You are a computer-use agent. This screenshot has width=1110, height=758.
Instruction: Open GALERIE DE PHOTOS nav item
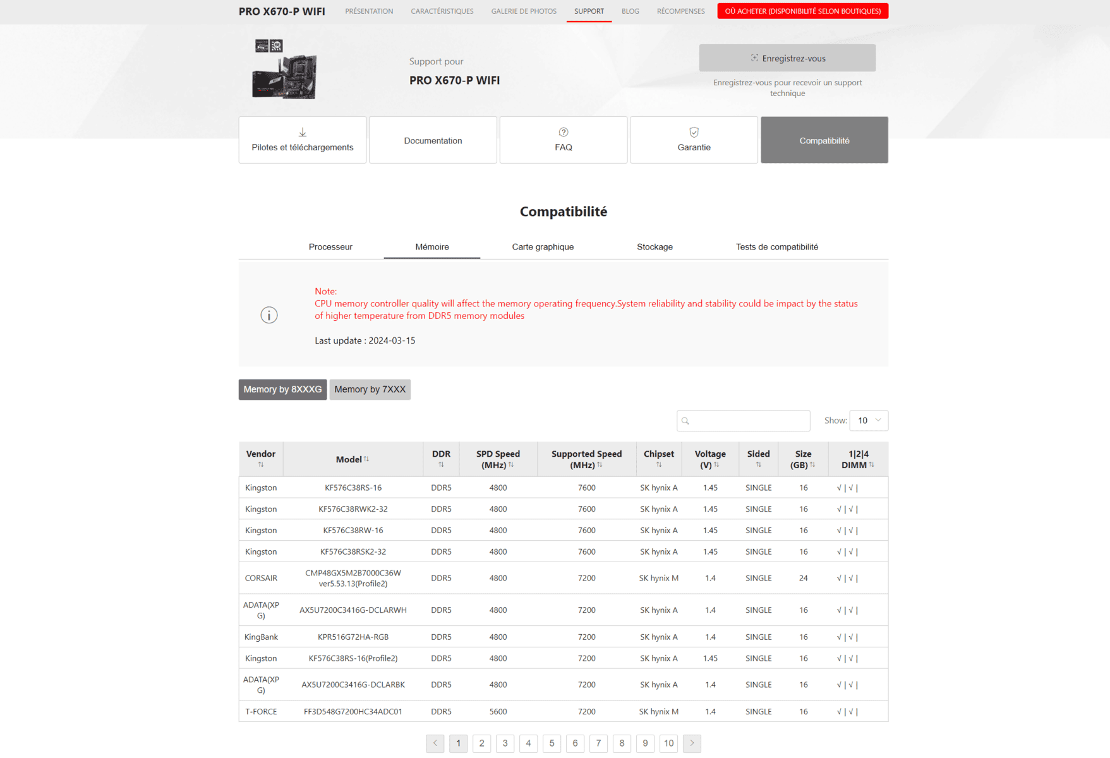coord(524,11)
